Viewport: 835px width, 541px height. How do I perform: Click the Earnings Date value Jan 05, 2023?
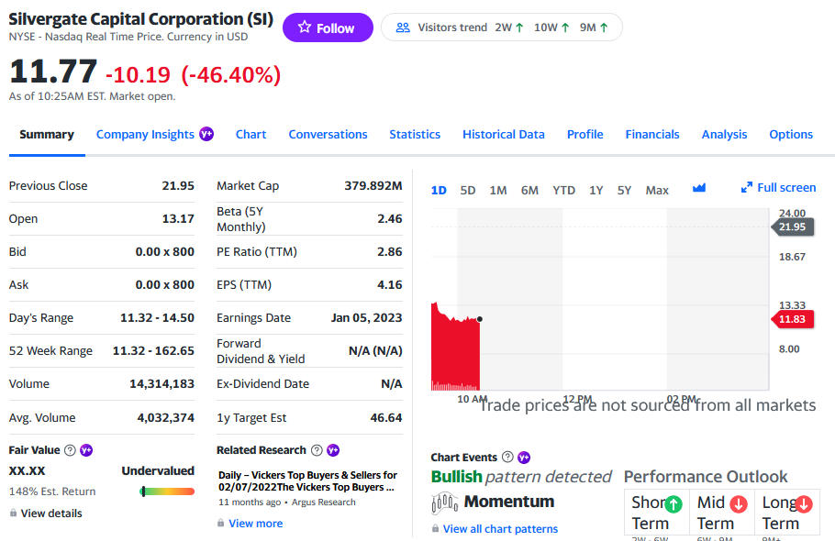366,317
